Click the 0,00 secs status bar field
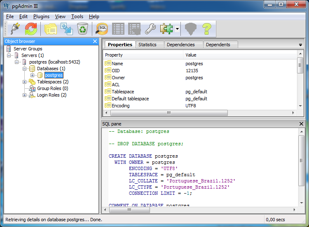This screenshot has width=309, height=227. click(x=275, y=220)
